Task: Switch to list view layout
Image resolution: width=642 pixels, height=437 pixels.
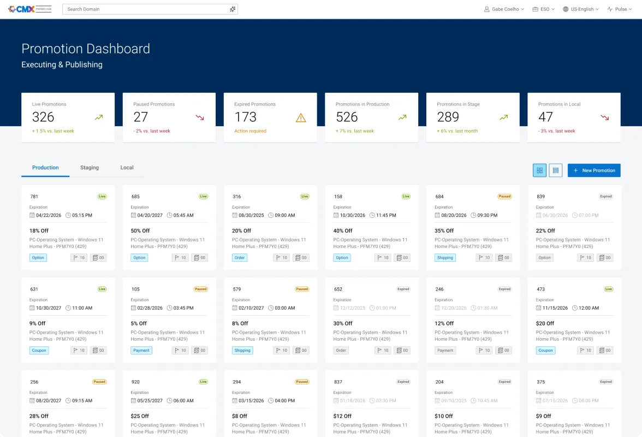Action: [x=555, y=170]
